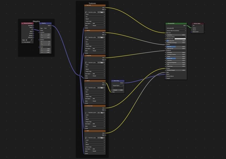Unlink the Roughness texture image with the X icon

tap(104, 63)
